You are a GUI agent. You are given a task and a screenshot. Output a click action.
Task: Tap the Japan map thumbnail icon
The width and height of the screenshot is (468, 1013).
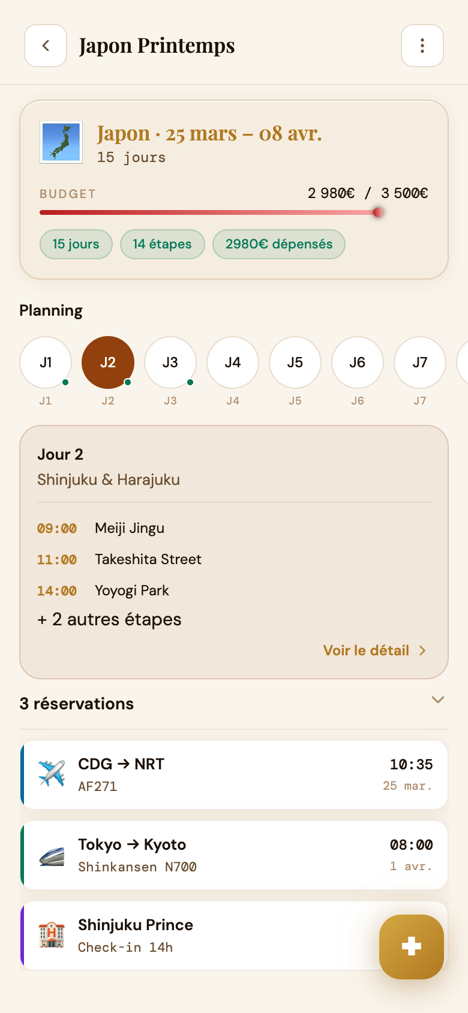click(x=61, y=142)
